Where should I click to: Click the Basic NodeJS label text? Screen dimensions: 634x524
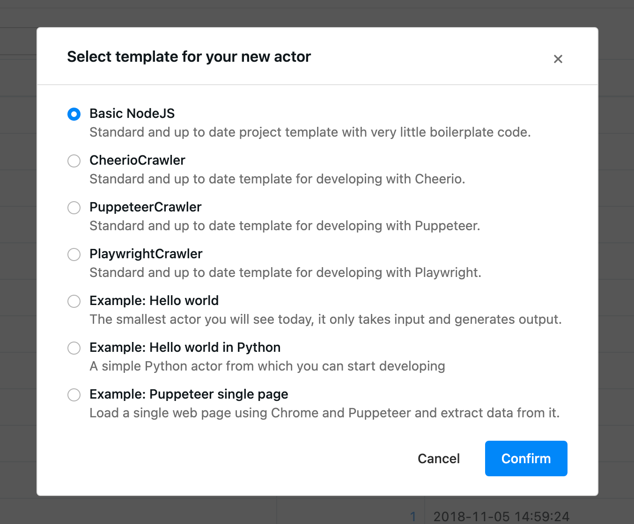132,113
